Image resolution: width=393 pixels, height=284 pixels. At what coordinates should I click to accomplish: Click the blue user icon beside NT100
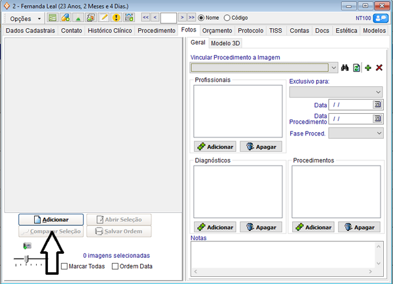click(381, 18)
